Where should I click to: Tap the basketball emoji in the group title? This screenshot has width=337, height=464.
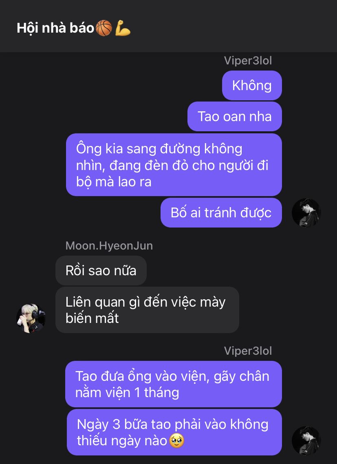click(x=104, y=28)
